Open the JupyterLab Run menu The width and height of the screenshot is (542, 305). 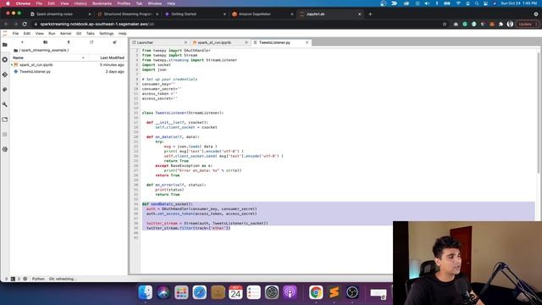click(52, 34)
